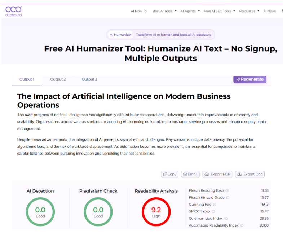Click the Automated Readability Index info icon
The image size is (291, 232).
(242, 225)
